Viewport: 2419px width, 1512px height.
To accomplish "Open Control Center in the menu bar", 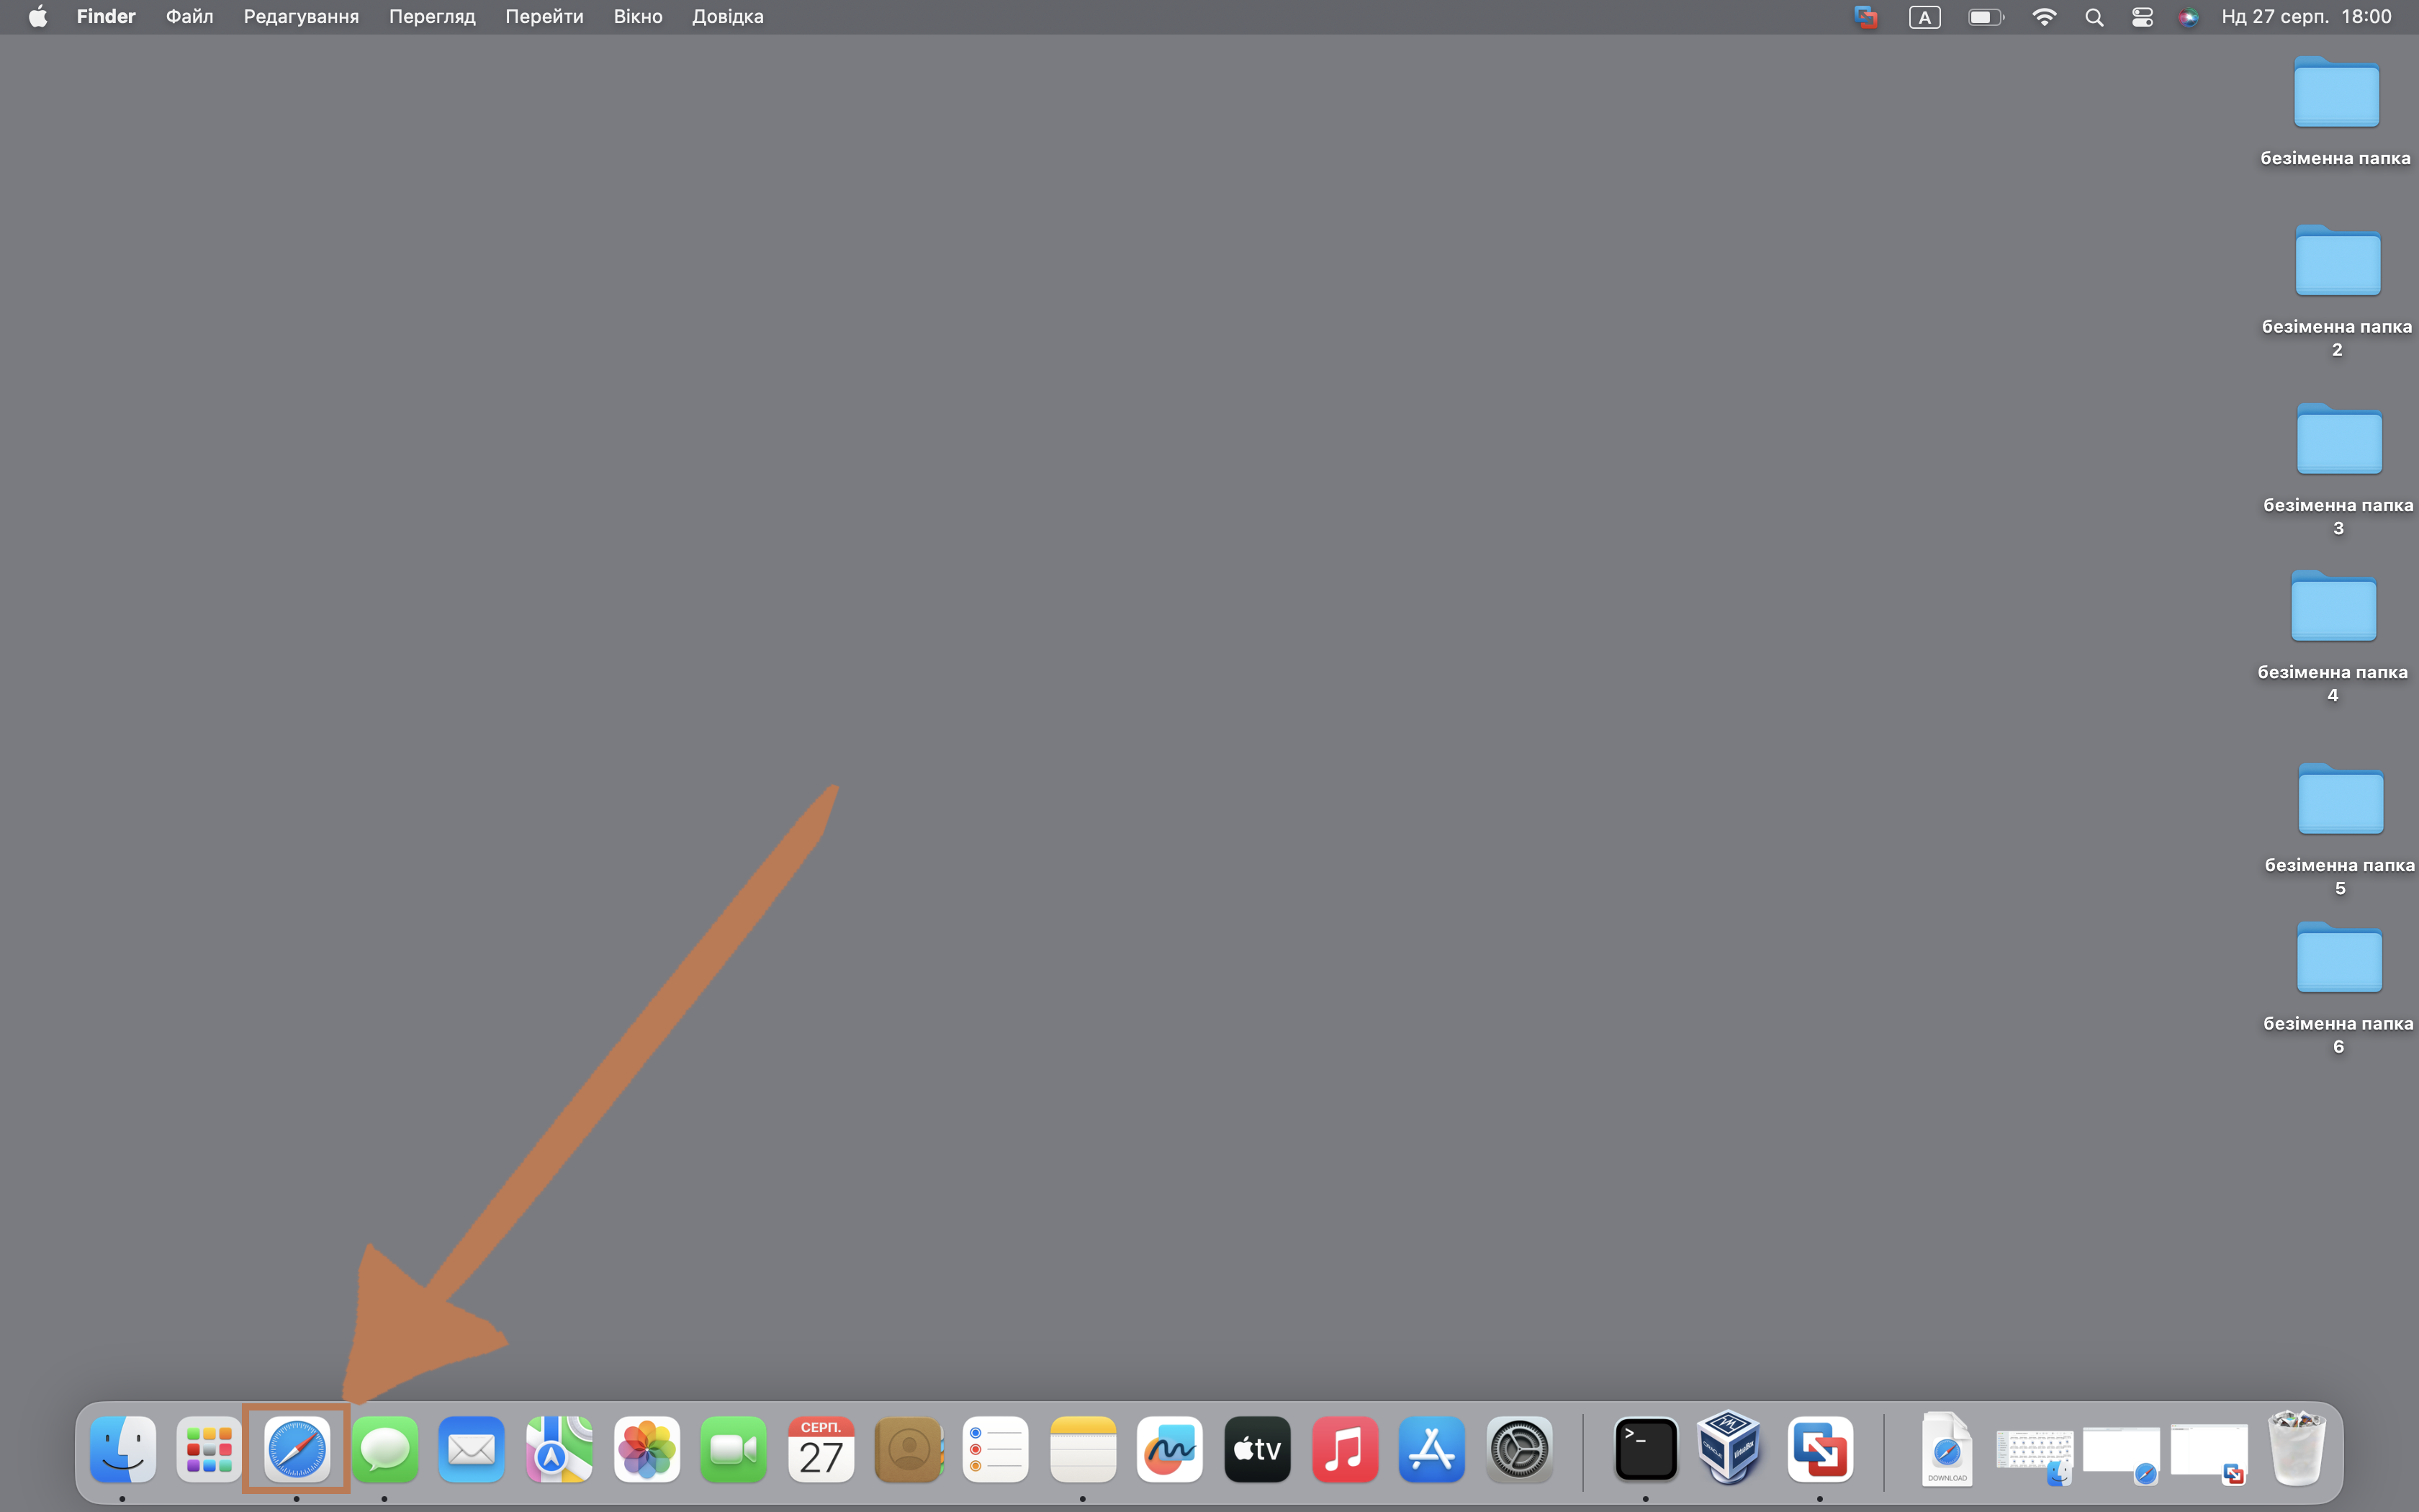I will (x=2142, y=17).
